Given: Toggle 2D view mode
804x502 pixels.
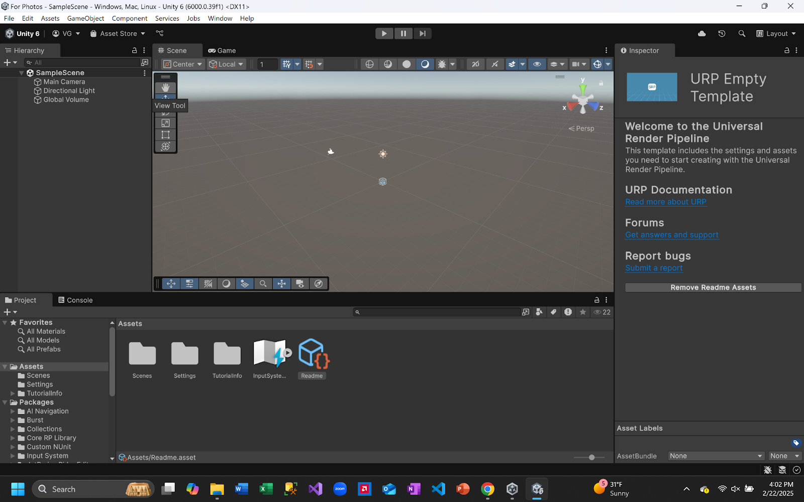Looking at the screenshot, I should click(x=475, y=64).
